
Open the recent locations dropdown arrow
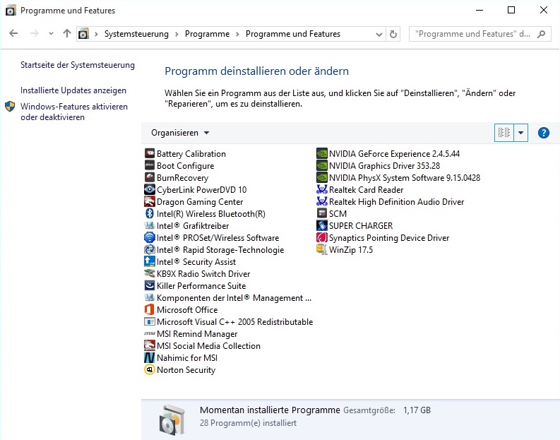(x=51, y=34)
